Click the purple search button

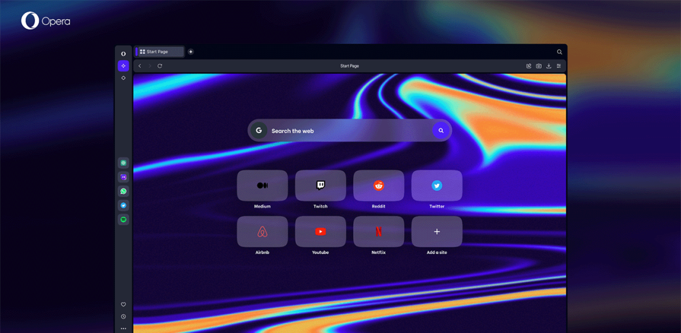coord(441,130)
